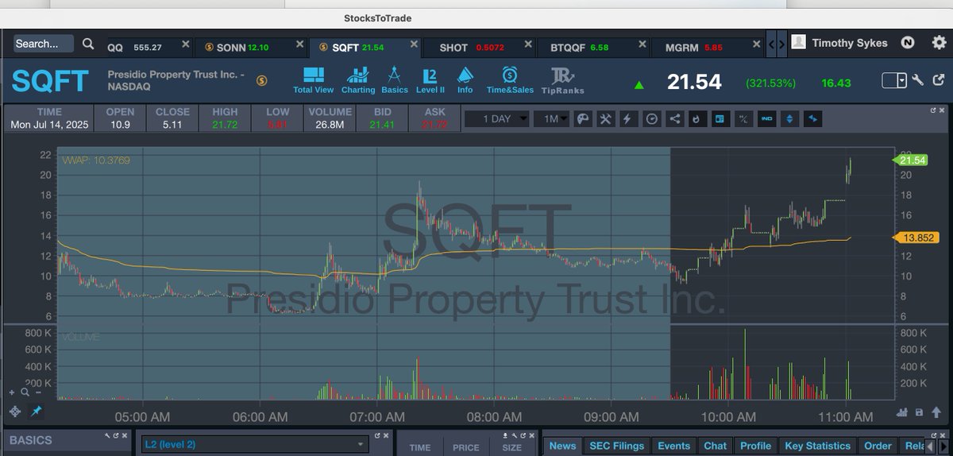Click the crosshair move tool on chart
The image size is (953, 456).
(x=15, y=411)
